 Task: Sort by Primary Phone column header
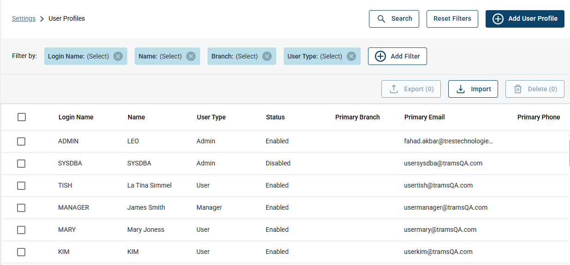pos(539,117)
